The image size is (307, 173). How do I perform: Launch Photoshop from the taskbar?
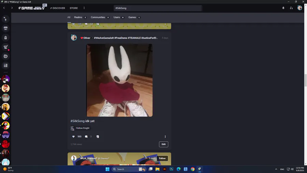coord(172,169)
